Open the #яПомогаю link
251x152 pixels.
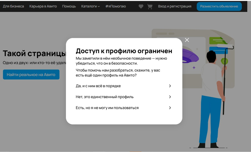[115, 6]
